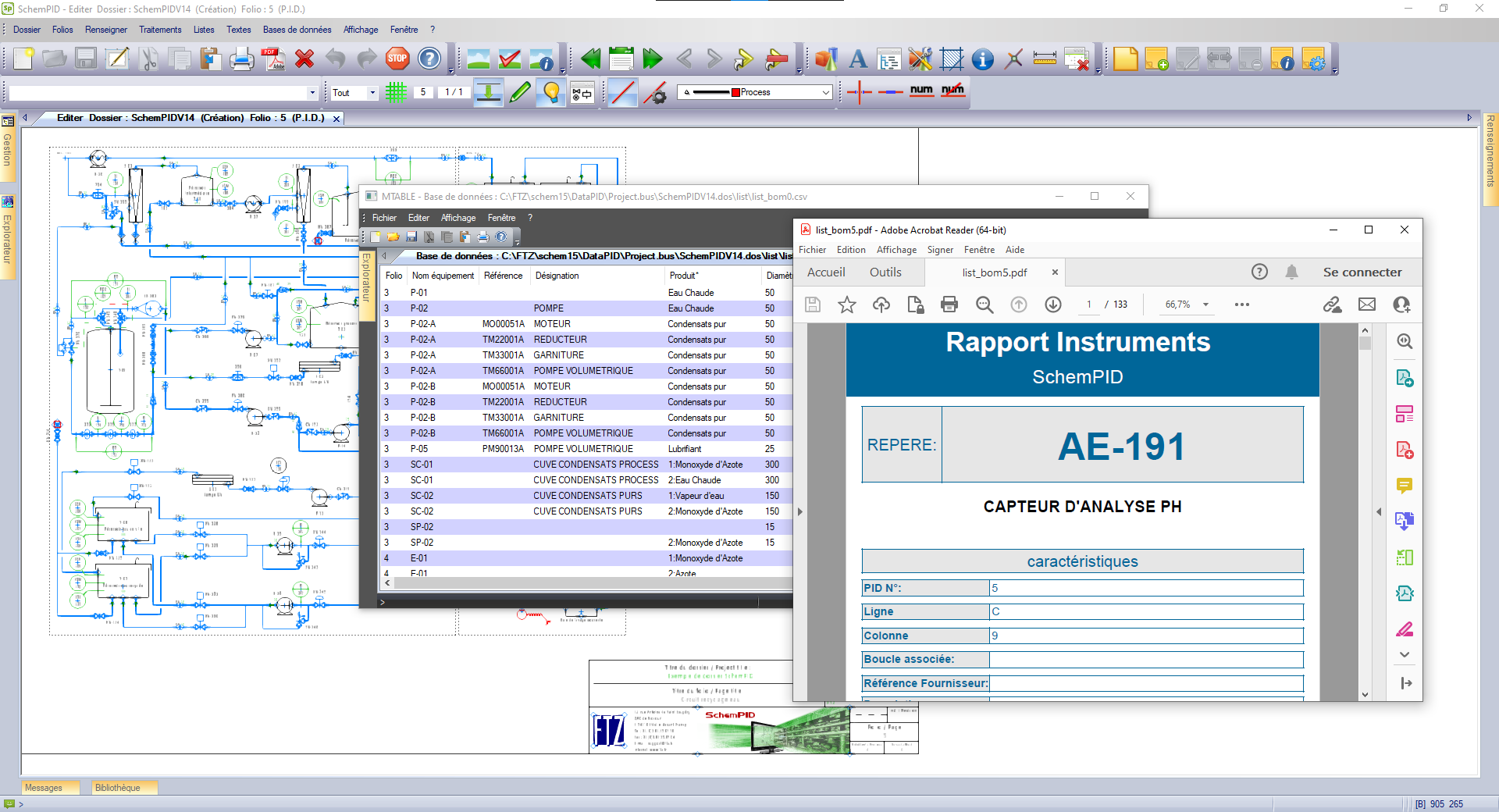Viewport: 1499px width, 812px height.
Task: Open the Traitements menu
Action: click(160, 30)
